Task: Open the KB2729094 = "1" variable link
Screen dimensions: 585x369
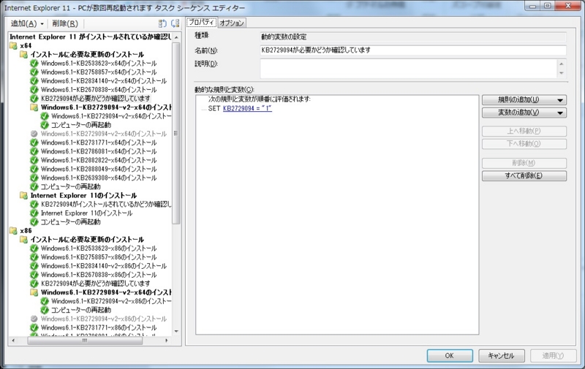Action: (247, 108)
